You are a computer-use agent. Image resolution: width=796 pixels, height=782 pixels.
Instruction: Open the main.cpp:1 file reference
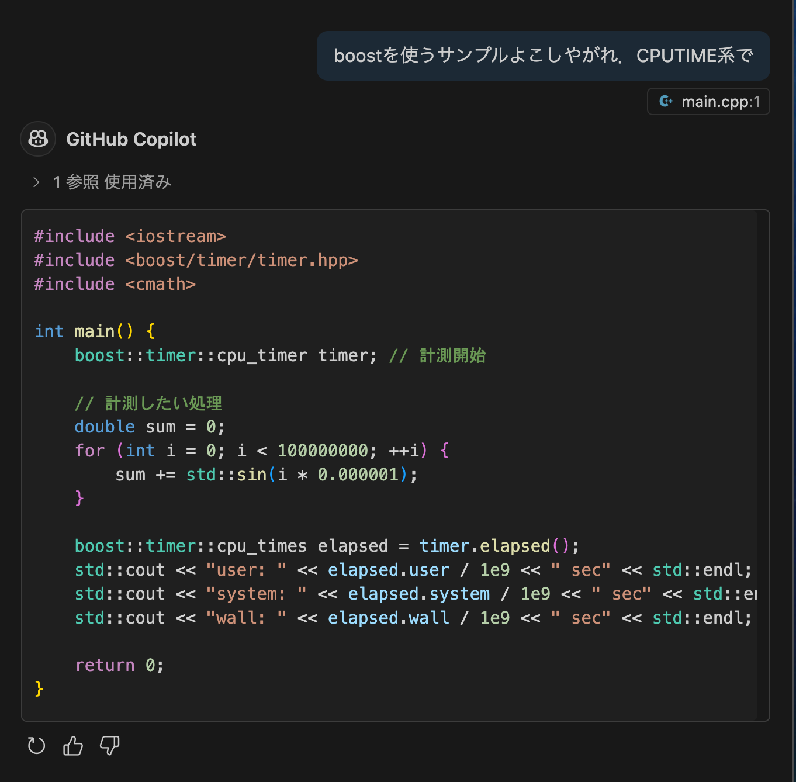point(708,102)
